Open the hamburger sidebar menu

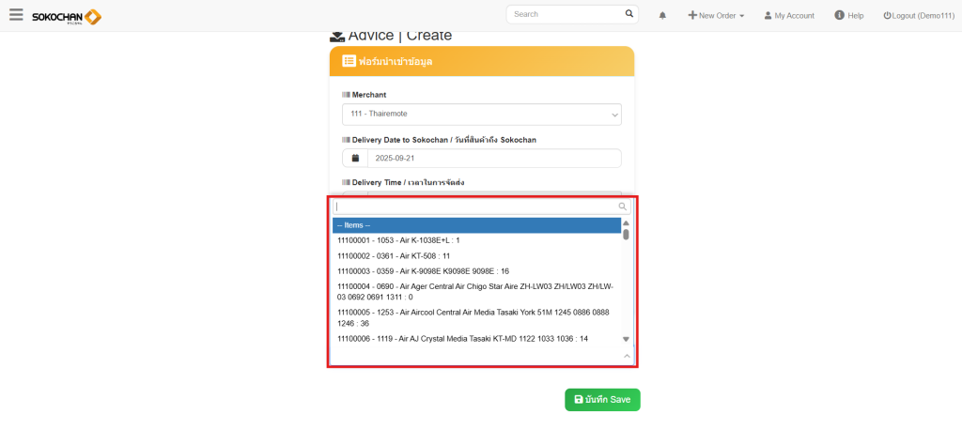point(16,15)
